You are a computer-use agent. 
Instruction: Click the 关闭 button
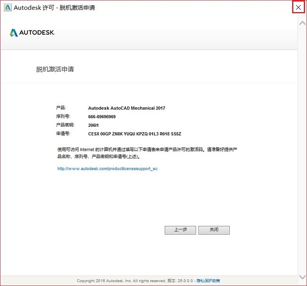click(214, 230)
